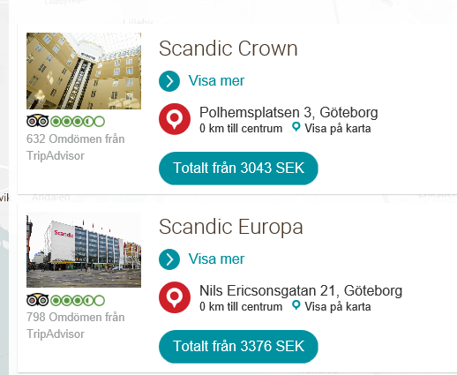
Task: Open Scandic Europa hotel title
Action: [231, 227]
